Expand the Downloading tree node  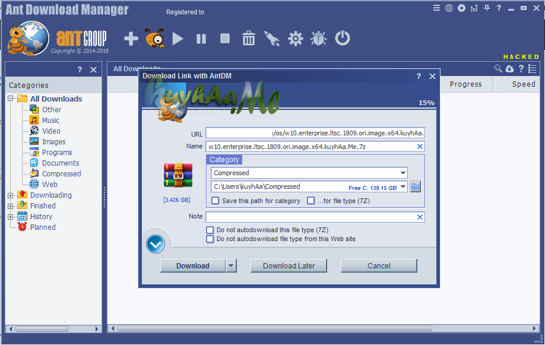point(11,195)
